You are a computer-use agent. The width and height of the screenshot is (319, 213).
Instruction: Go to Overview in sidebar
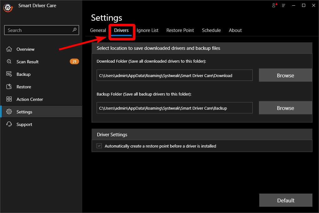pyautogui.click(x=41, y=49)
